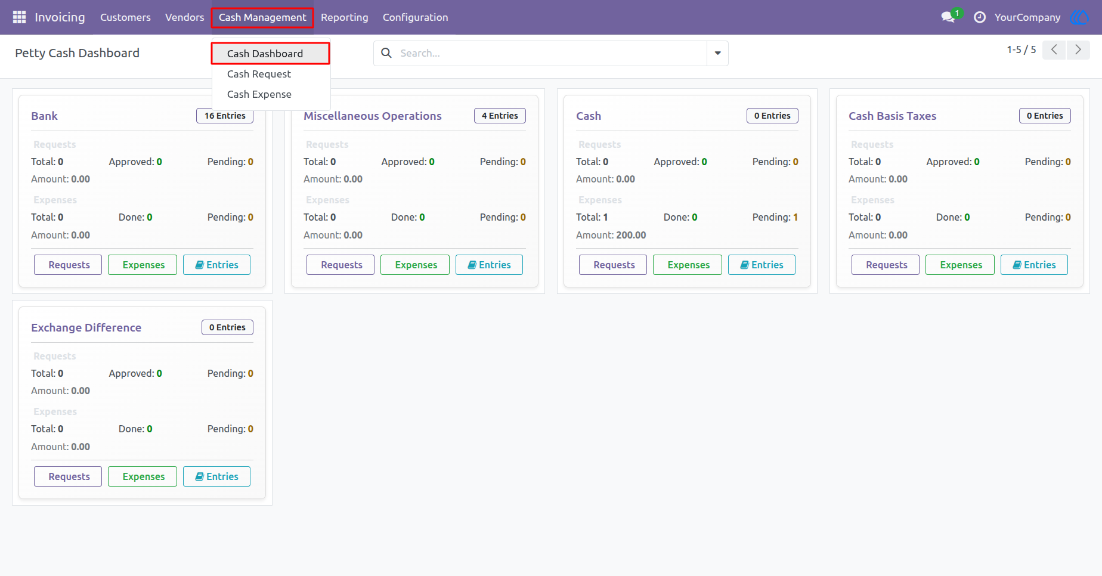The height and width of the screenshot is (576, 1102).
Task: Open Requests on the Bank card
Action: pos(68,265)
